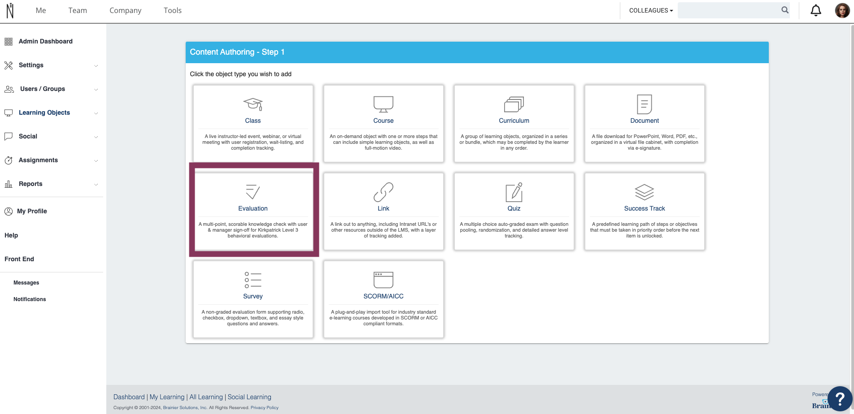Click the All Learning footer link
The height and width of the screenshot is (414, 854).
206,397
